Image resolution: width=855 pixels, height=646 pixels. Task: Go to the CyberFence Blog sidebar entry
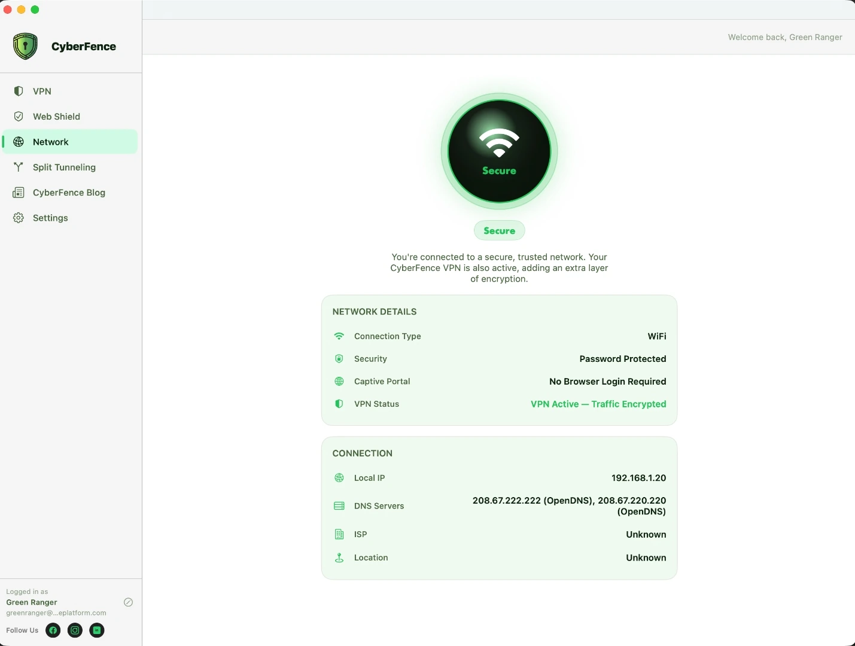[x=70, y=193]
